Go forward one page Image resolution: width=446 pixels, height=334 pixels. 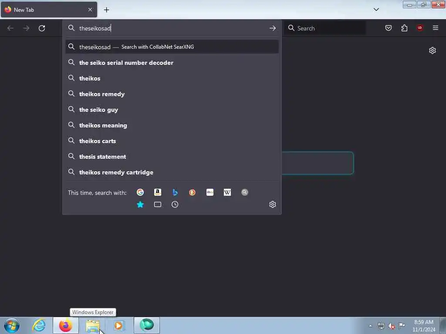pos(26,28)
